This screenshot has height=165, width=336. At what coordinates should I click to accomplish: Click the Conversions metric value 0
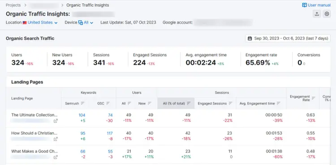pos(299,63)
